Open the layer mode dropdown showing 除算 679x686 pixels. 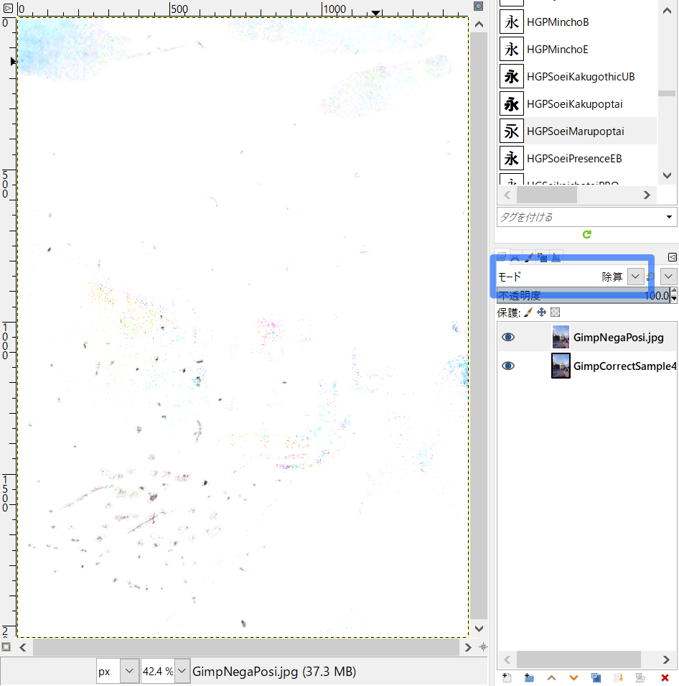click(x=635, y=277)
